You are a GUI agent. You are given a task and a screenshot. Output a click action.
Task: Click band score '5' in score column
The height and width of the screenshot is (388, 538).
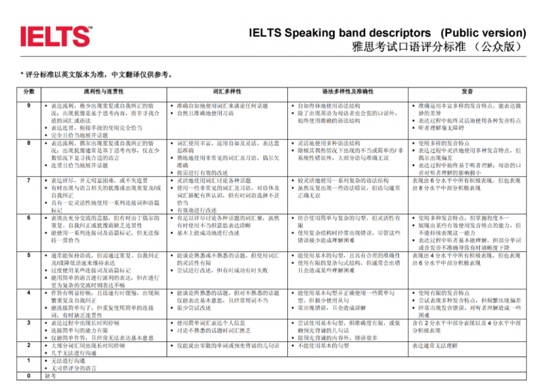click(x=29, y=255)
